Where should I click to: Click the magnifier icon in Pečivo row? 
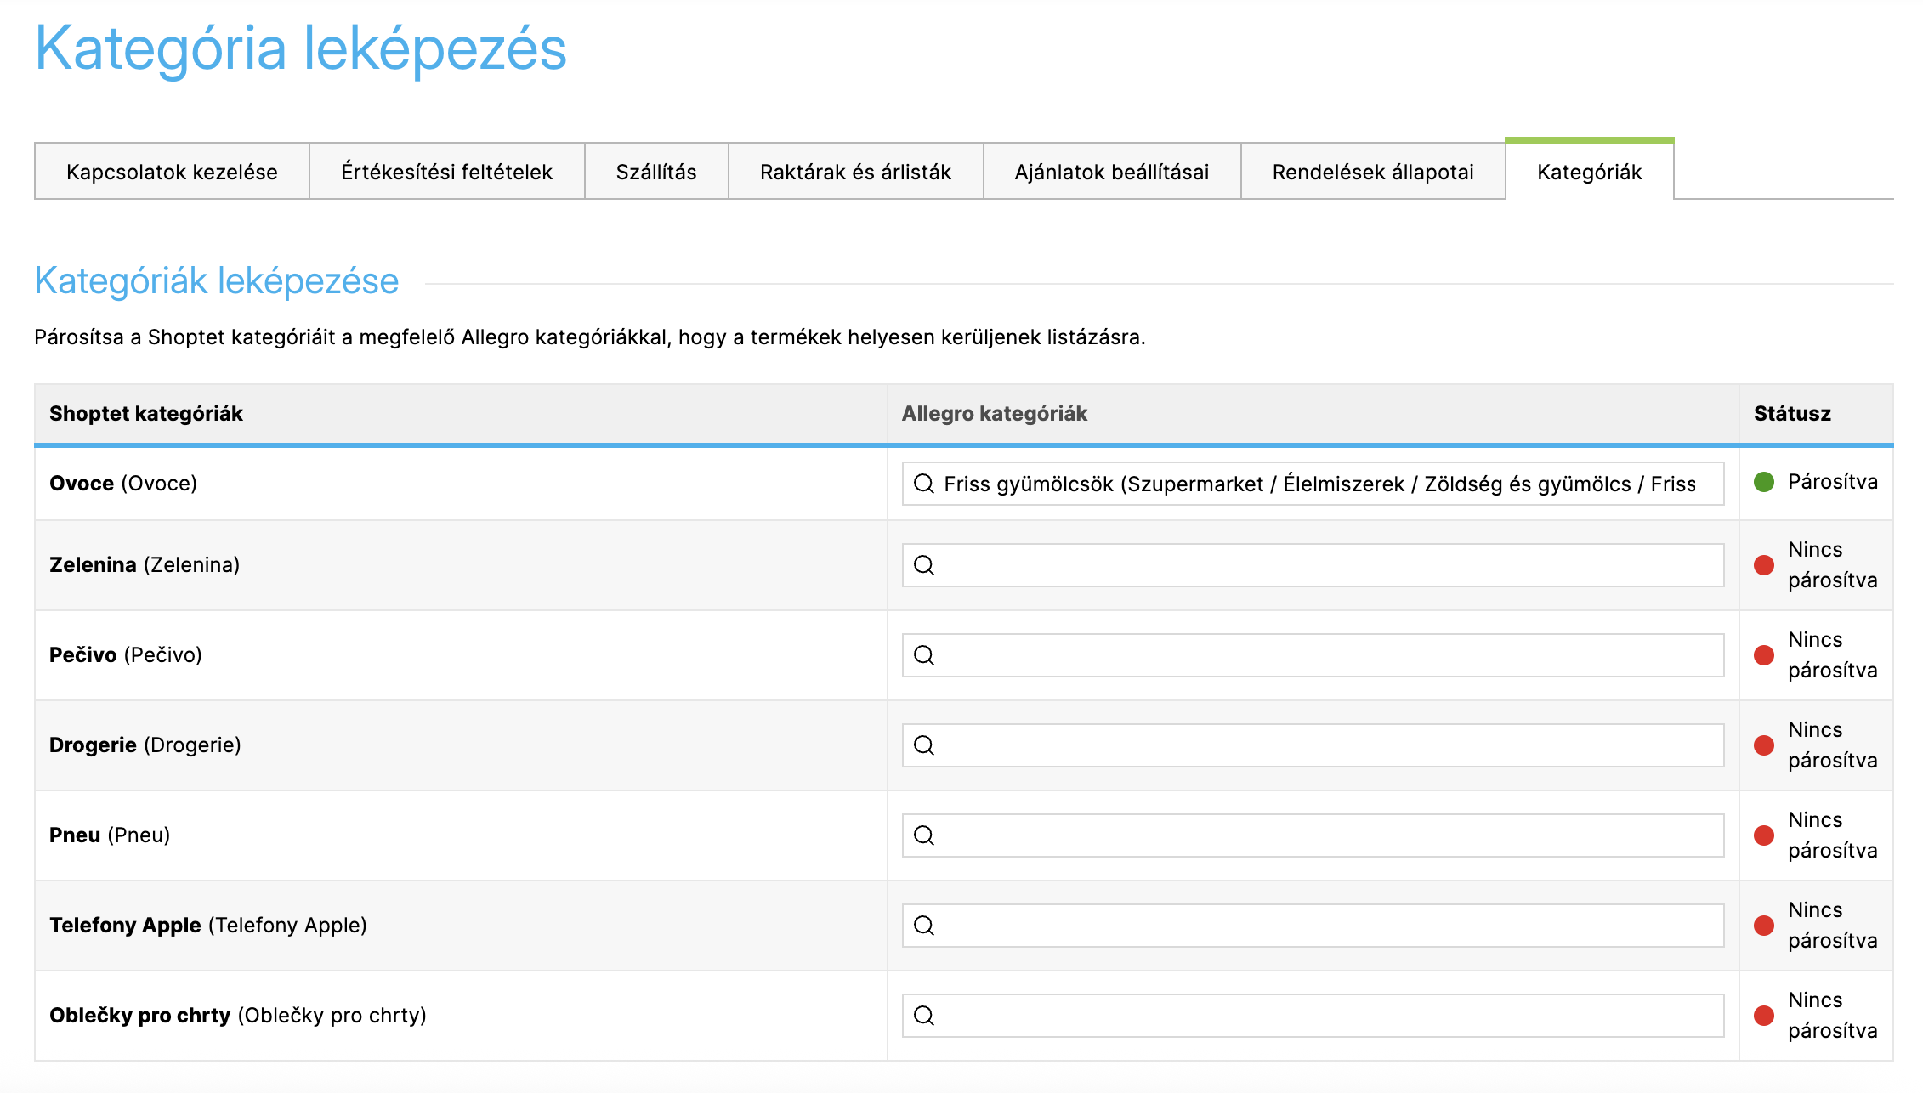923,655
